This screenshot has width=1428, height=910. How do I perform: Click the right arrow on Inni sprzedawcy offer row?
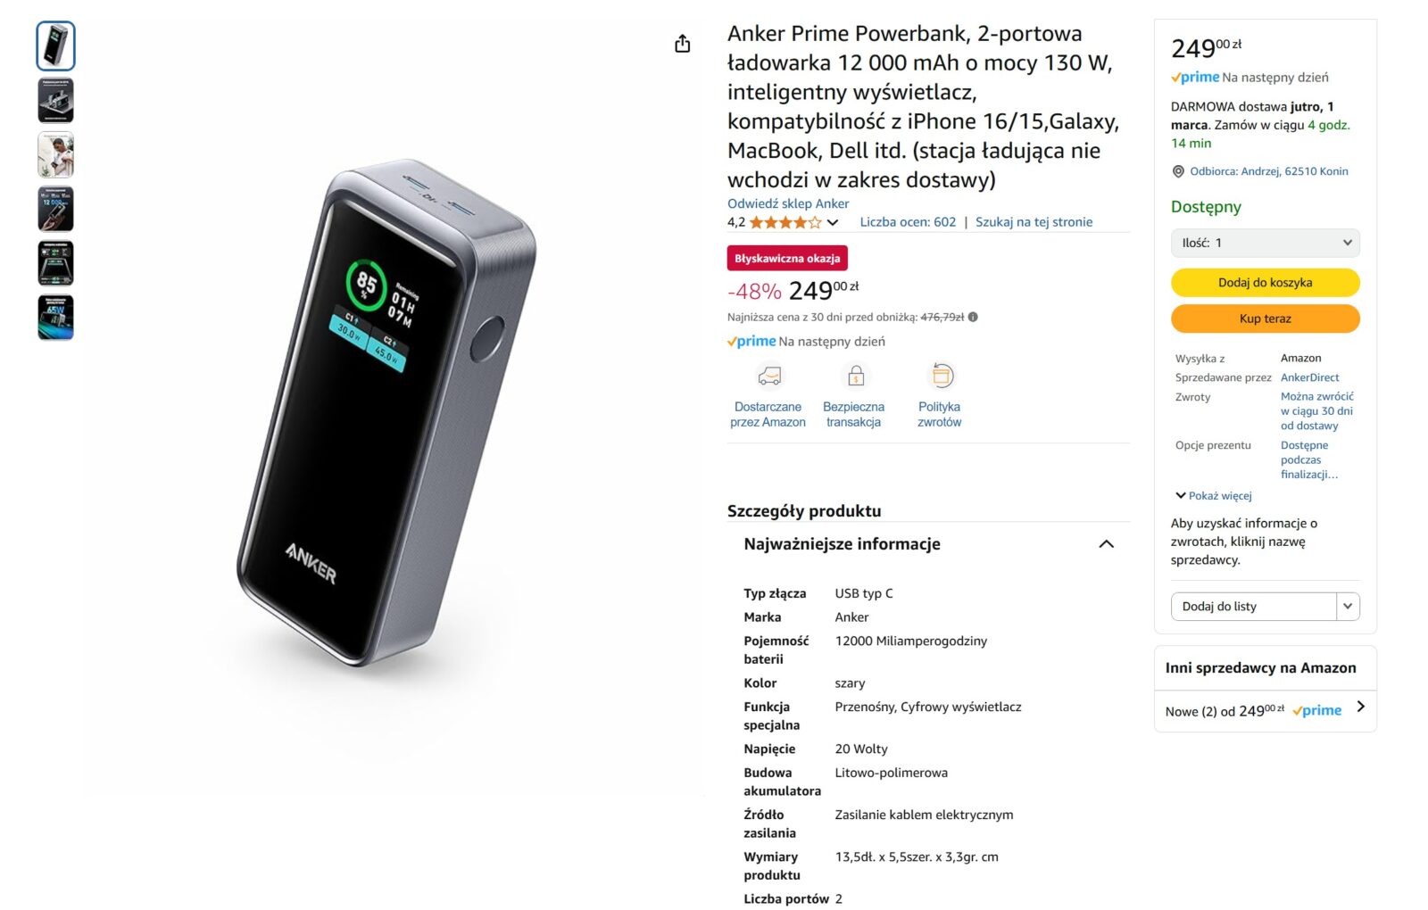tap(1361, 707)
